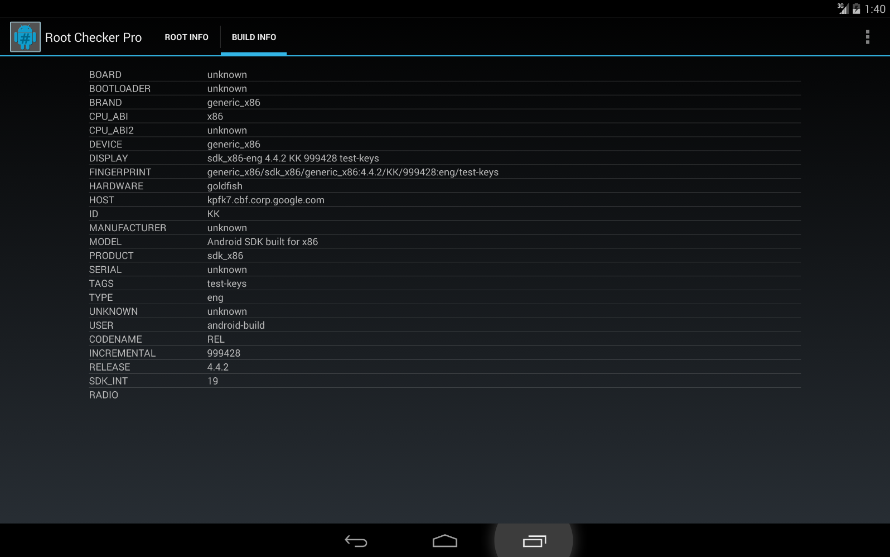Tap the CODENAME value REL

[216, 340]
